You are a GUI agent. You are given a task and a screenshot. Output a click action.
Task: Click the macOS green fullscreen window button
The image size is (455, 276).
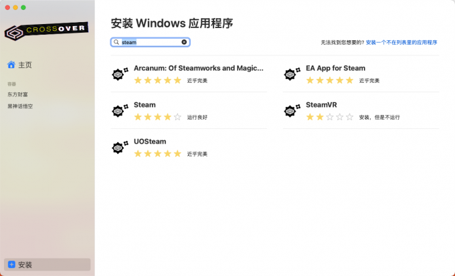[23, 7]
